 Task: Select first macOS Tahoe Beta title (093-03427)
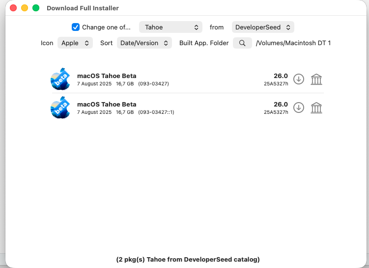point(107,76)
